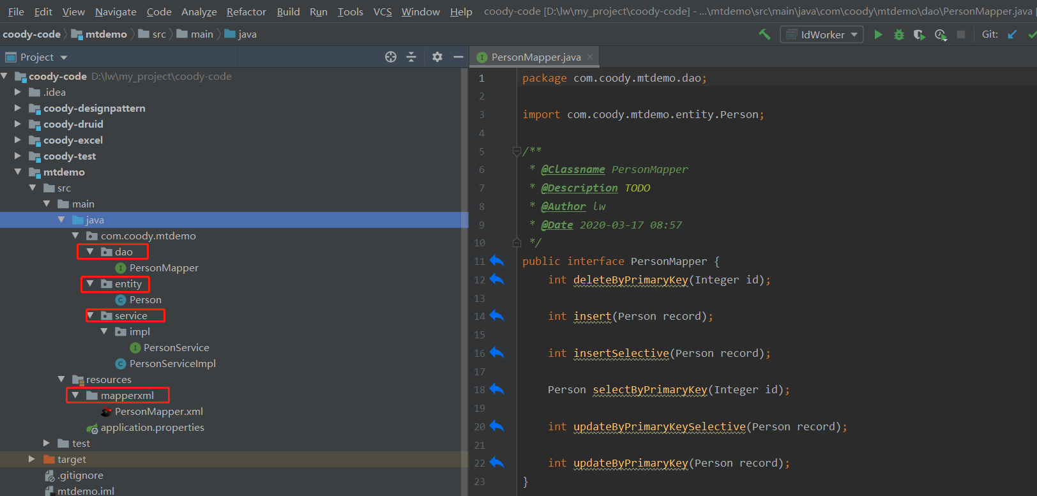1037x496 pixels.
Task: Run with Coverage using the shield icon
Action: 919,34
